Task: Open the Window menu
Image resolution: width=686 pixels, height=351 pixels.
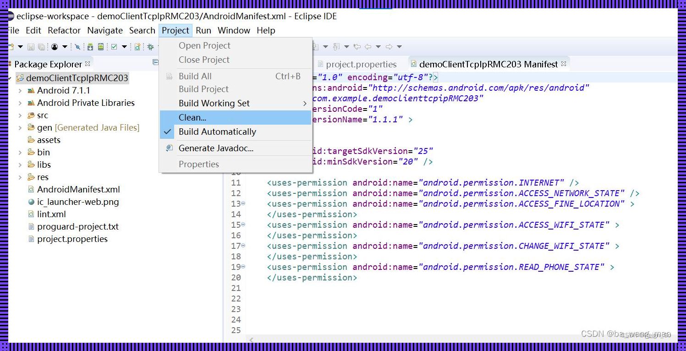Action: [234, 31]
